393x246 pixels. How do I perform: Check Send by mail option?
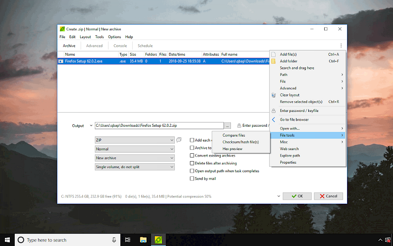pyautogui.click(x=192, y=178)
